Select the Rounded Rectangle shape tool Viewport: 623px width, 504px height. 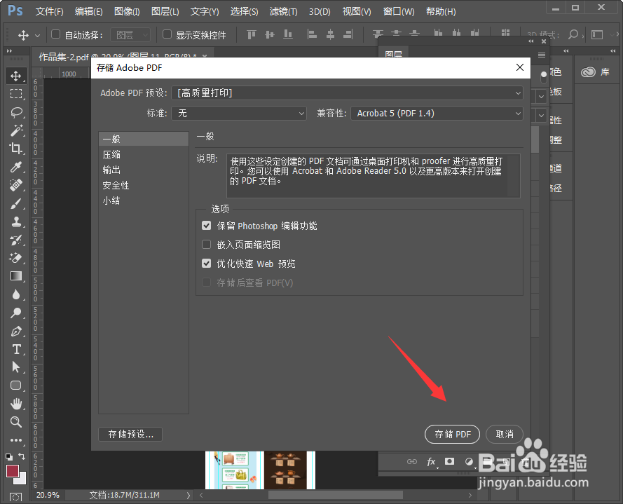coord(16,385)
